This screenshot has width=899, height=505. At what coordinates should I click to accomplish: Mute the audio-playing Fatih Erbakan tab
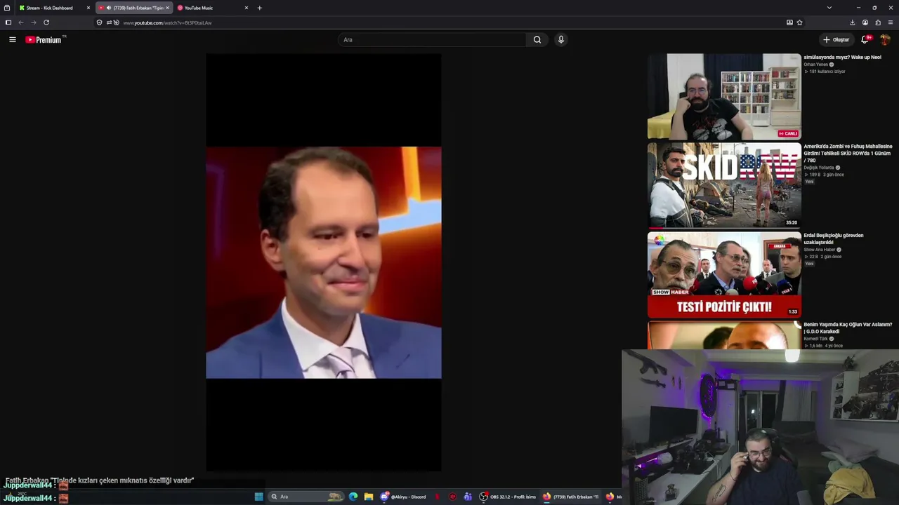[109, 8]
